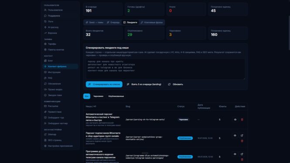
Task: Open external link for the VKontakte subscribers landing
Action: pyautogui.click(x=242, y=135)
